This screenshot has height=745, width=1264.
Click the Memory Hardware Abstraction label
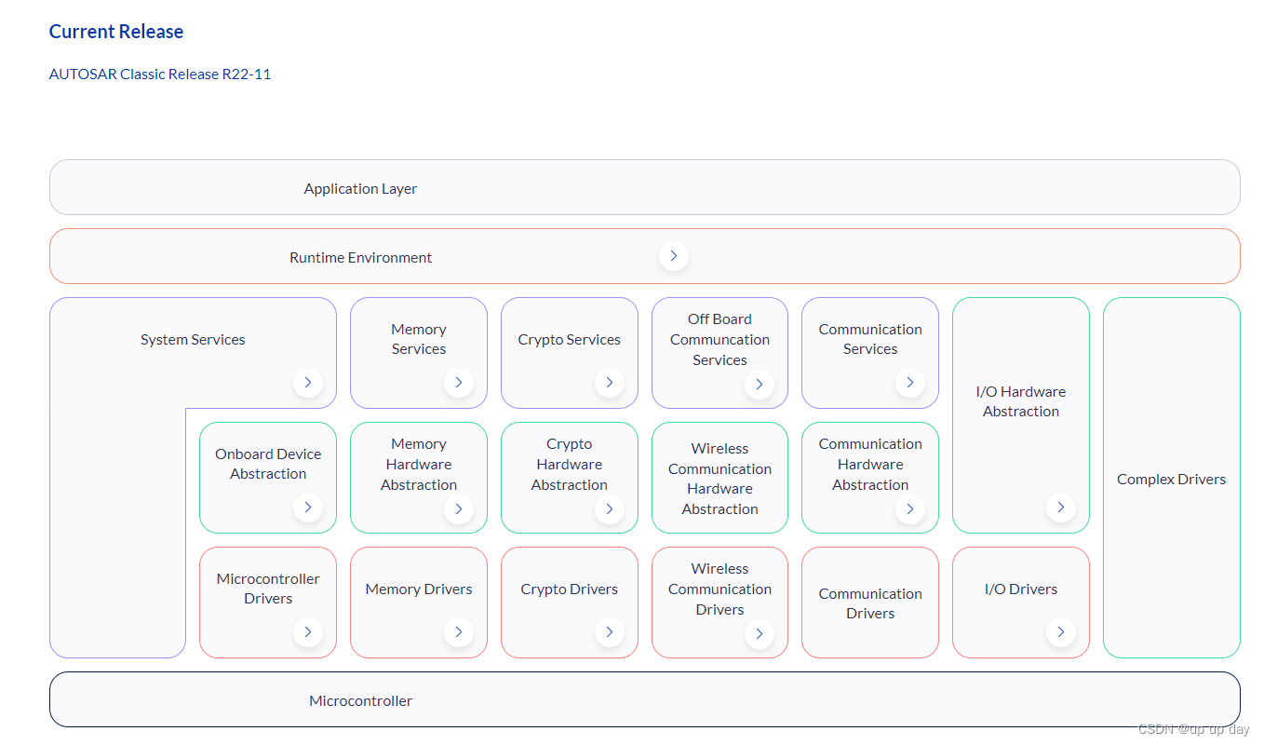pyautogui.click(x=419, y=464)
